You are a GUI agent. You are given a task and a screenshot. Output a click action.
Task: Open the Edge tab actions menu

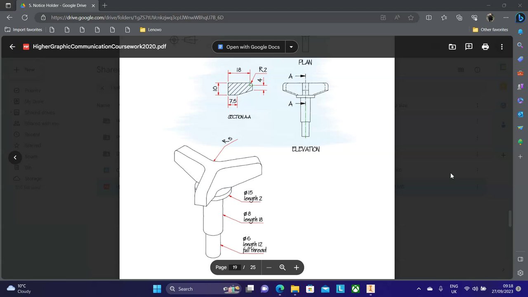click(x=8, y=5)
